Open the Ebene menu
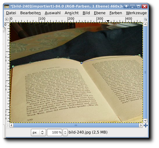This screenshot has width=159, height=148. point(99,13)
